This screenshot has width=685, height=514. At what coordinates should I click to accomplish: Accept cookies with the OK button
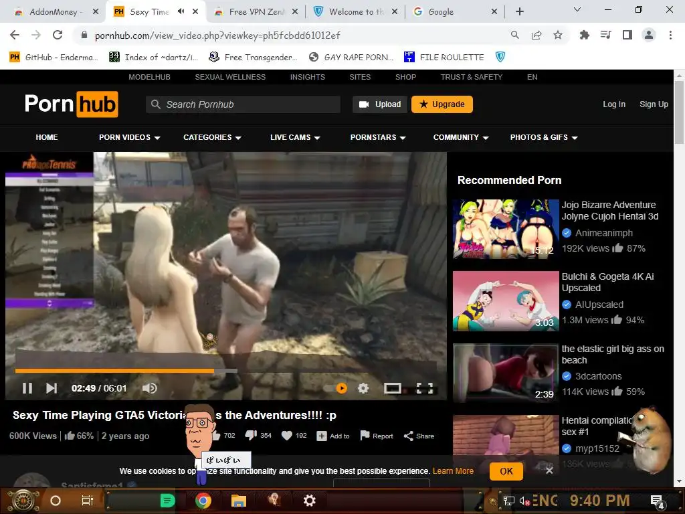[506, 471]
